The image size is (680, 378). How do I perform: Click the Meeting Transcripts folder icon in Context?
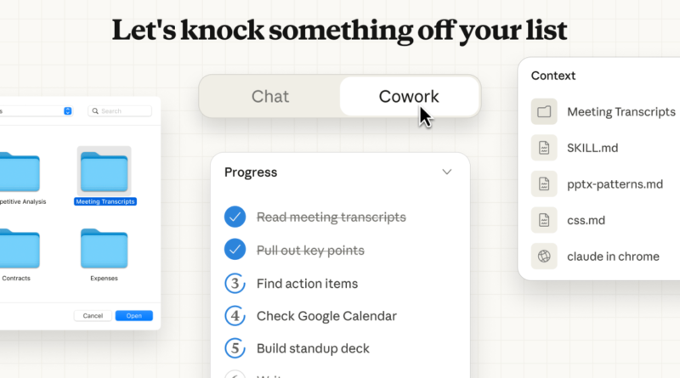[544, 111]
